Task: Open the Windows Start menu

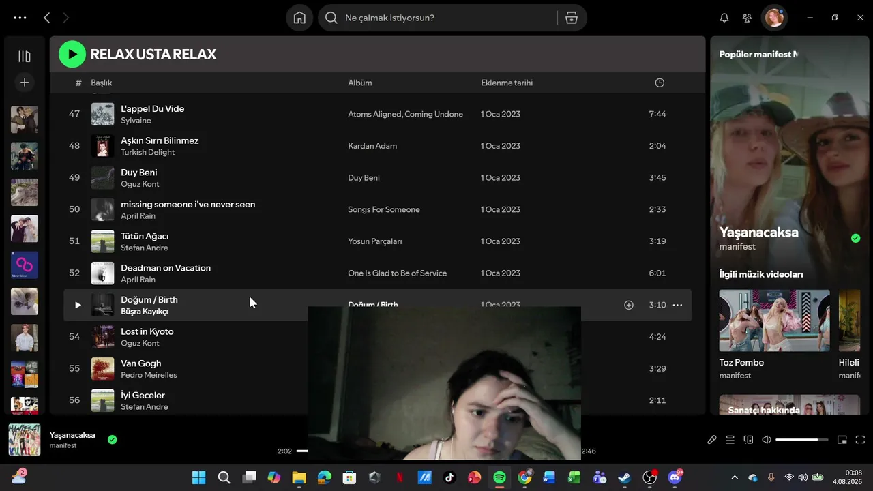Action: 198,477
